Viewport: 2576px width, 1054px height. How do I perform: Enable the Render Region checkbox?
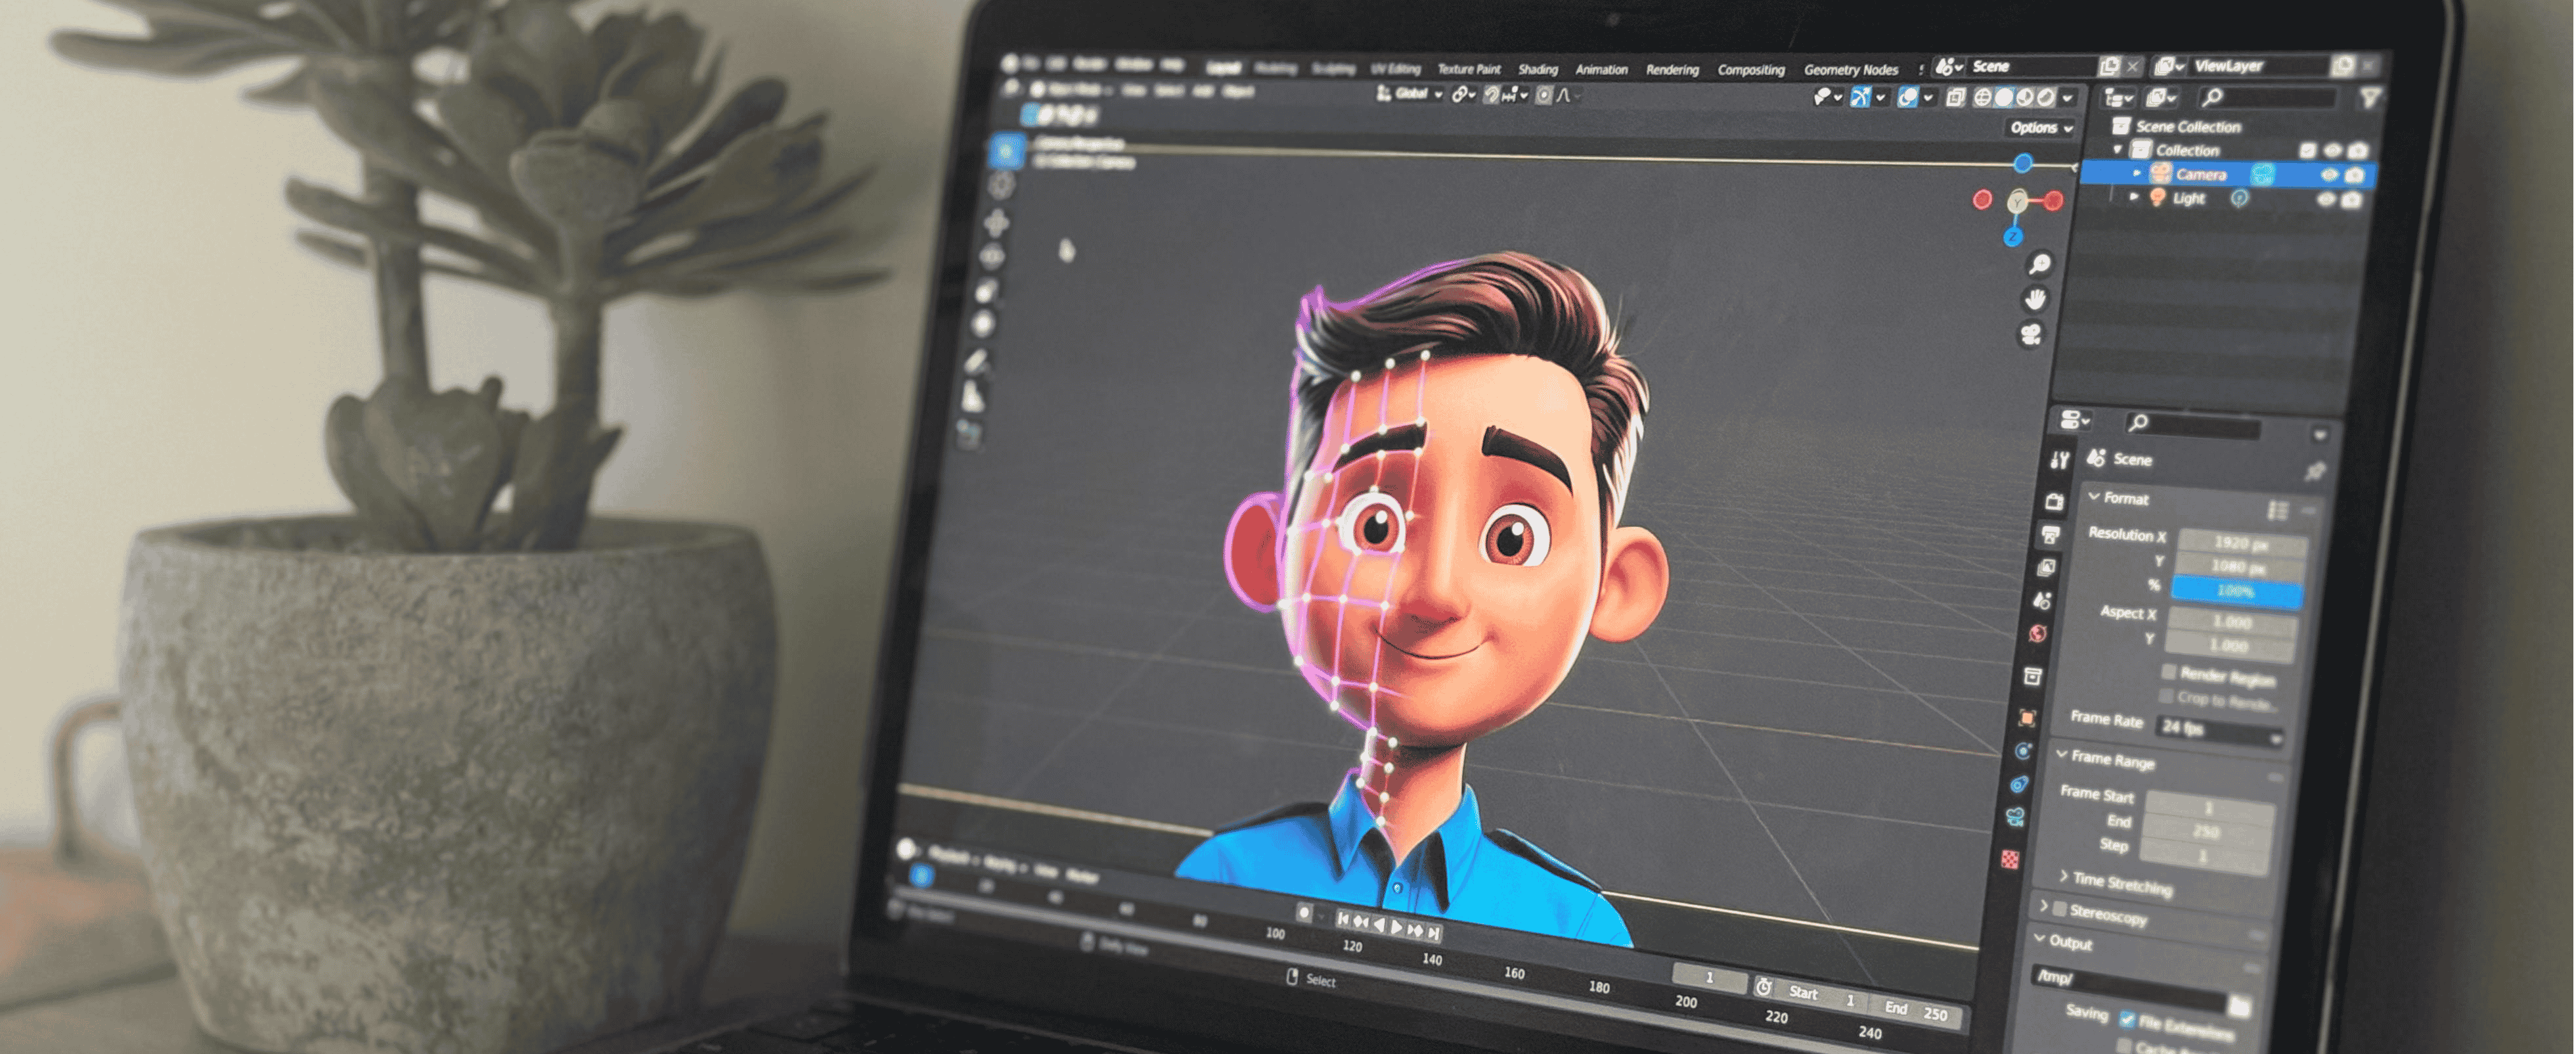(x=2168, y=671)
